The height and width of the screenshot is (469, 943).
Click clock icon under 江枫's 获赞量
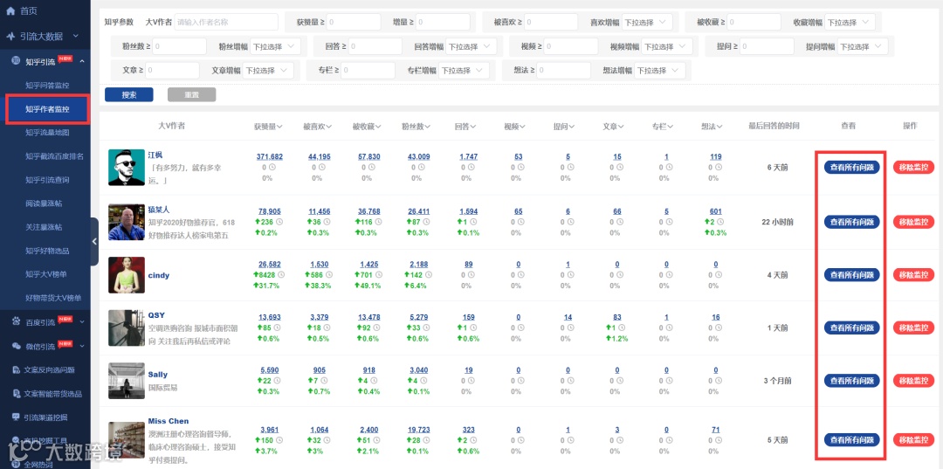tap(271, 167)
